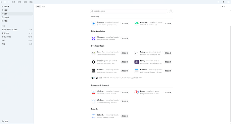This screenshot has height=124, width=231.
Task: Click the CircleCI plugin name
Action: point(100,61)
